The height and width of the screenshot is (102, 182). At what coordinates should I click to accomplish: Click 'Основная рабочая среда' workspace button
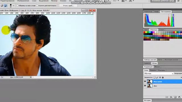tap(163, 1)
